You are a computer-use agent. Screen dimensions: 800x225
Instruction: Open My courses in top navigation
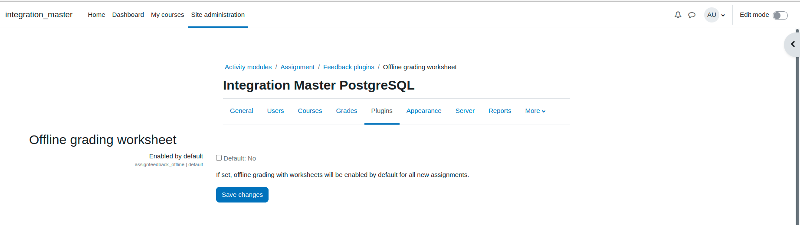click(x=167, y=15)
